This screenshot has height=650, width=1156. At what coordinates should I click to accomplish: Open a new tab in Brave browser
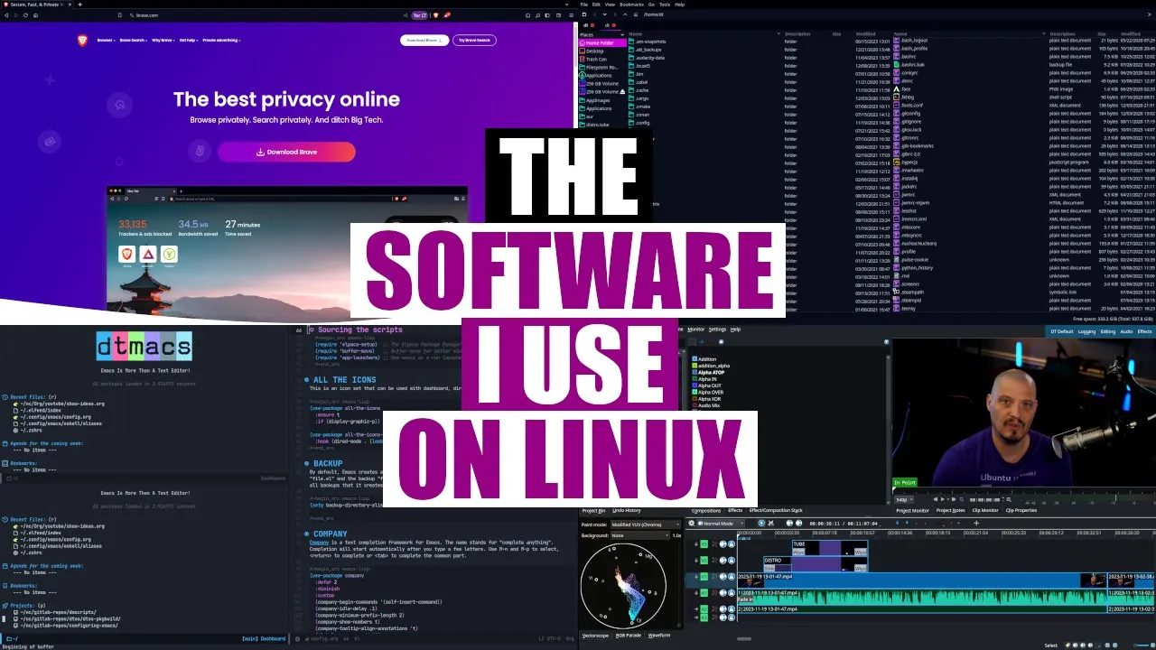(x=80, y=5)
